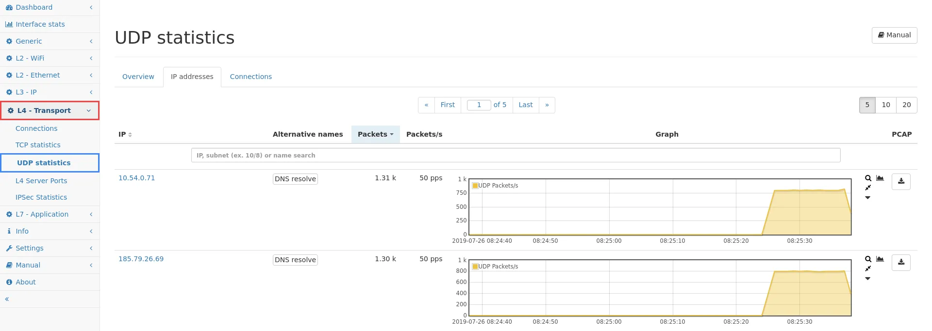
Task: Open caret dropdown for 10.54.0.71 graph
Action: [x=868, y=198]
